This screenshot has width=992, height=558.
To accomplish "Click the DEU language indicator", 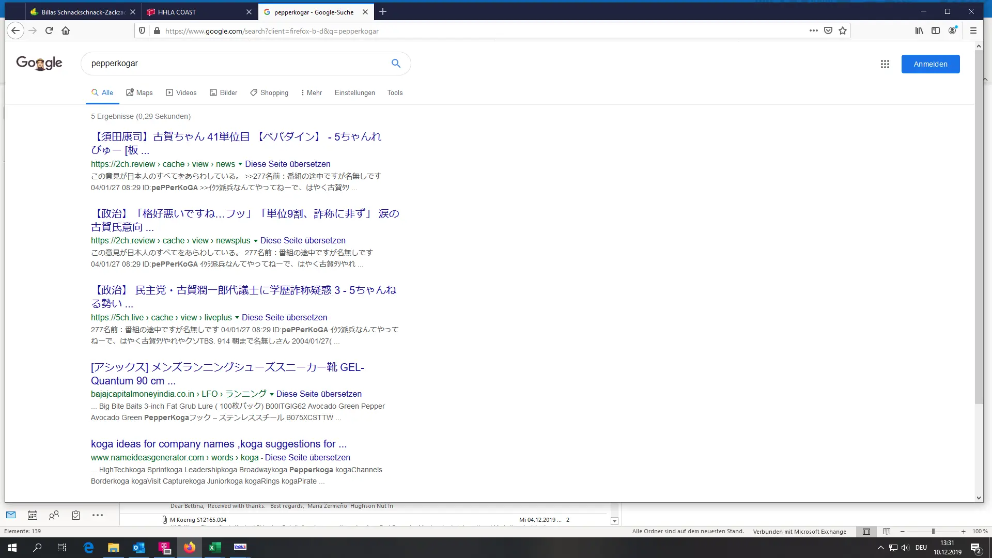I will 921,548.
